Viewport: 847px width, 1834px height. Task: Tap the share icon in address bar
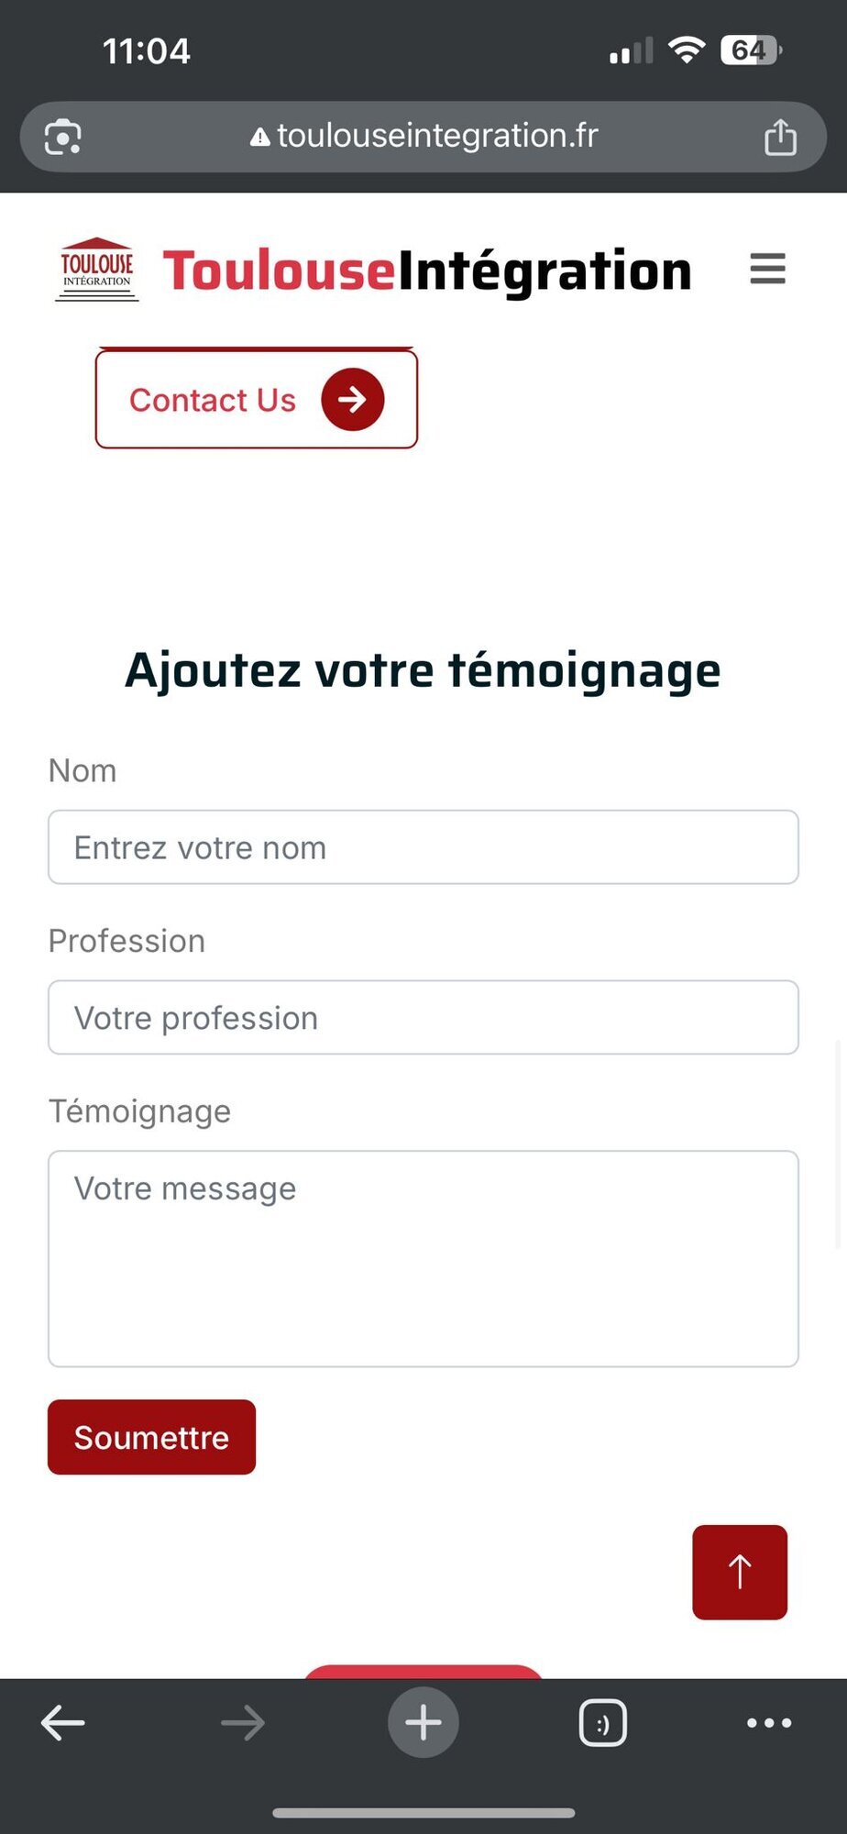tap(780, 138)
